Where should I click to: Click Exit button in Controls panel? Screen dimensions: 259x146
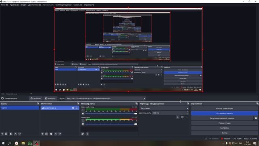click(224, 133)
